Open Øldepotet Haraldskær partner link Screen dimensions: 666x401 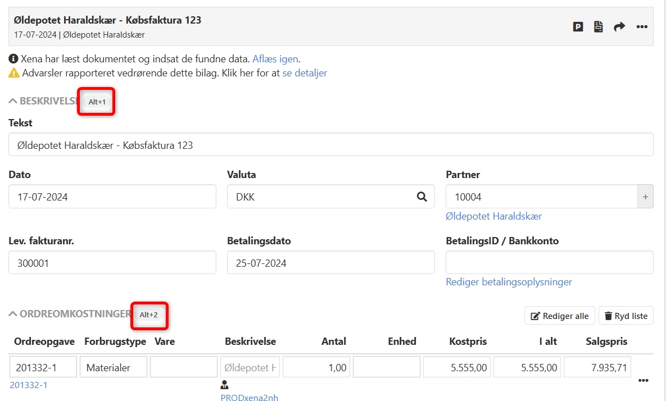(x=493, y=216)
